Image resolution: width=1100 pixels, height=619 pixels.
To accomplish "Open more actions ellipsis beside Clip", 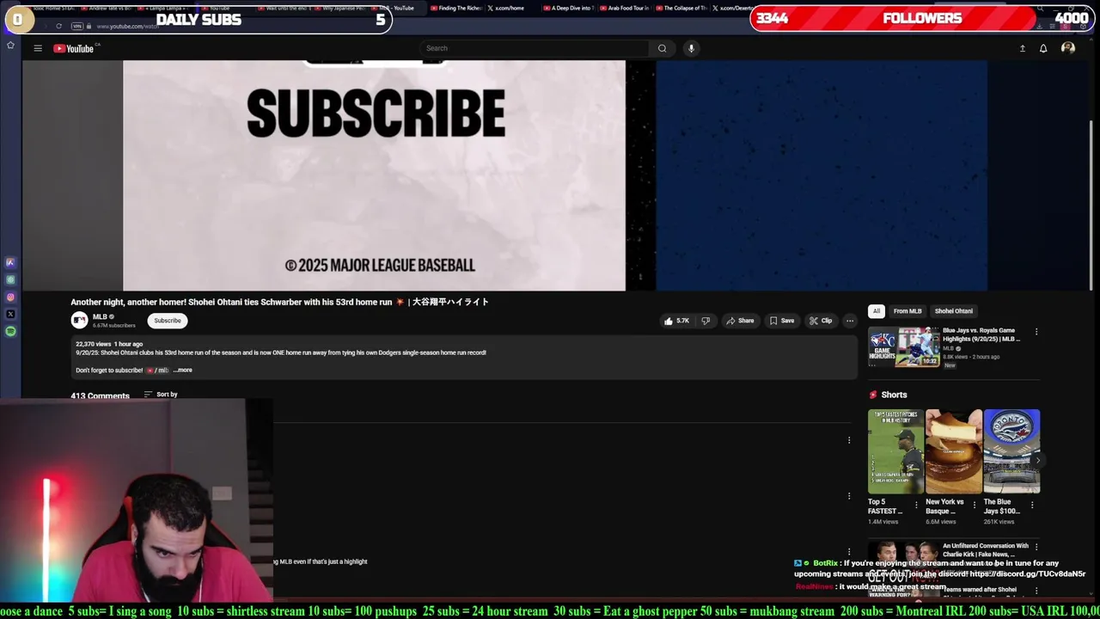I will tap(849, 321).
